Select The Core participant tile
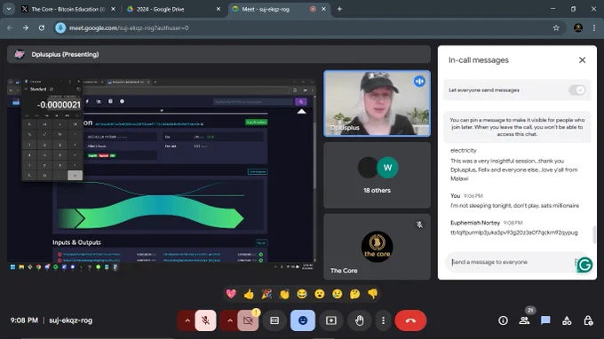This screenshot has width=604, height=339. click(x=377, y=247)
